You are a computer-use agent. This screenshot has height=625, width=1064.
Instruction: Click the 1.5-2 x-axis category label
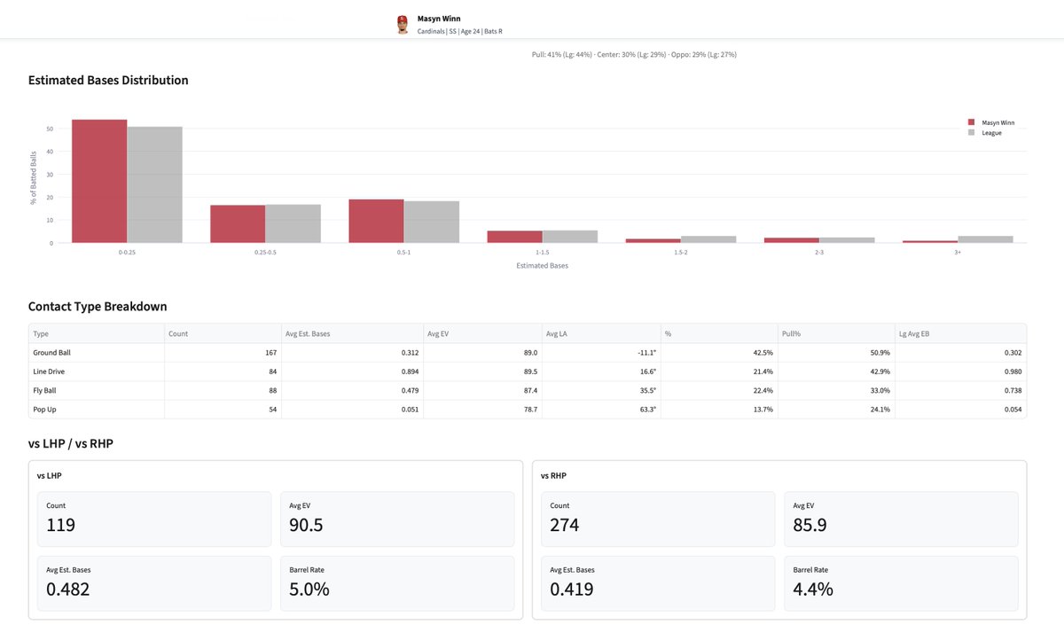[680, 252]
